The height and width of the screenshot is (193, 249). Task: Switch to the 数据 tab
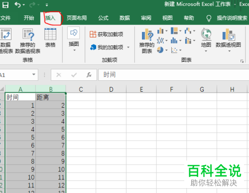124,18
